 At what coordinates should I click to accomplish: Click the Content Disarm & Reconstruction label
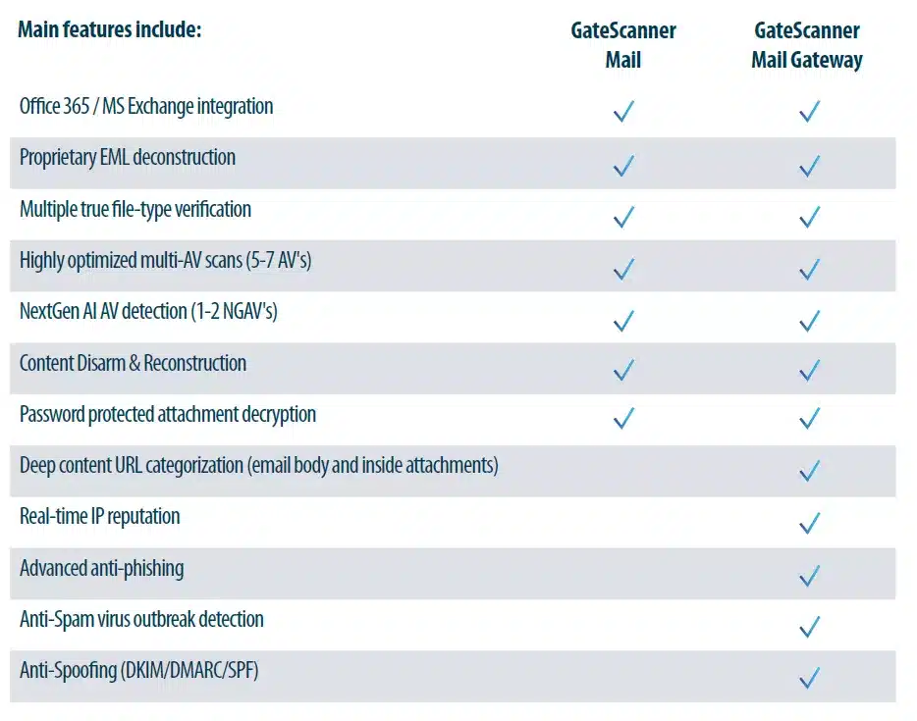point(133,363)
